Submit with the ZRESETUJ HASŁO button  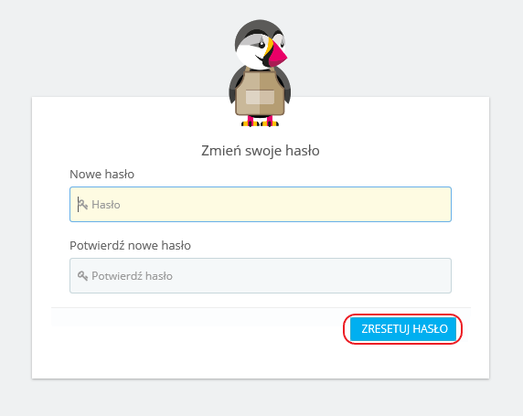pyautogui.click(x=403, y=329)
